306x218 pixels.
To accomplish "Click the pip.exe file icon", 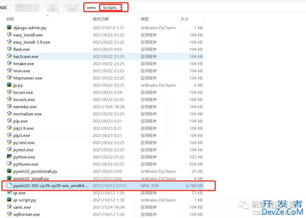I will pos(9,121).
